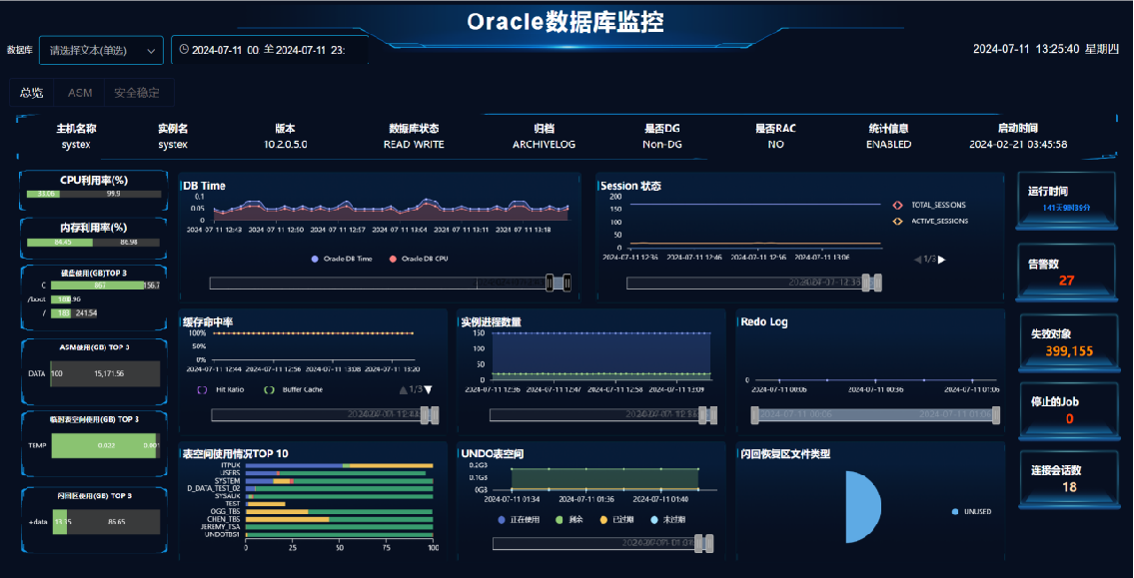Toggle the Oracle DB Time series legend

pos(341,259)
